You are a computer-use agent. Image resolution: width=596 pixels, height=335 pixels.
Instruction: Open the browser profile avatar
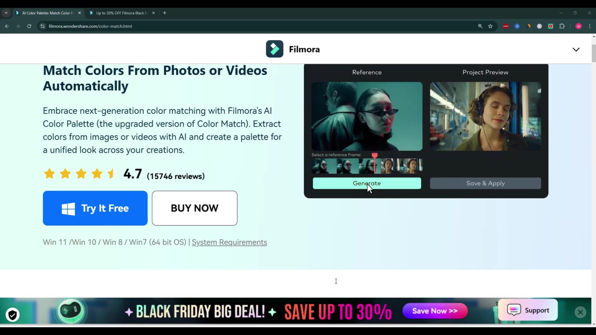579,26
